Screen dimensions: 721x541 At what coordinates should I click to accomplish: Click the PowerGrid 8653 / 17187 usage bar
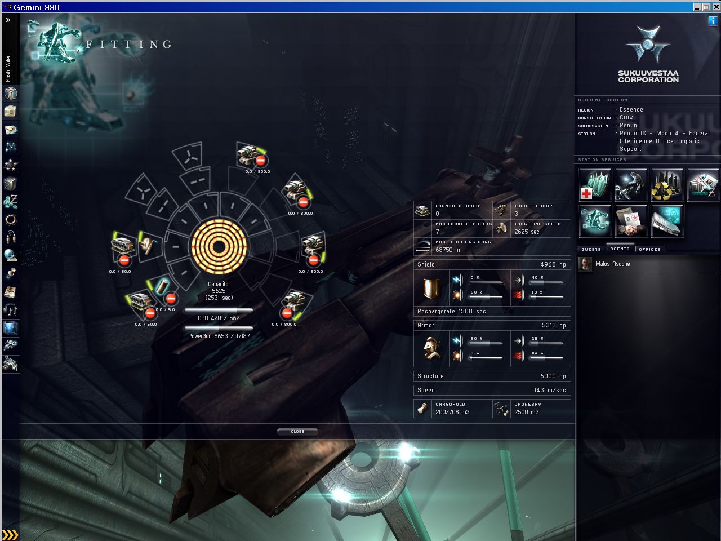(219, 328)
